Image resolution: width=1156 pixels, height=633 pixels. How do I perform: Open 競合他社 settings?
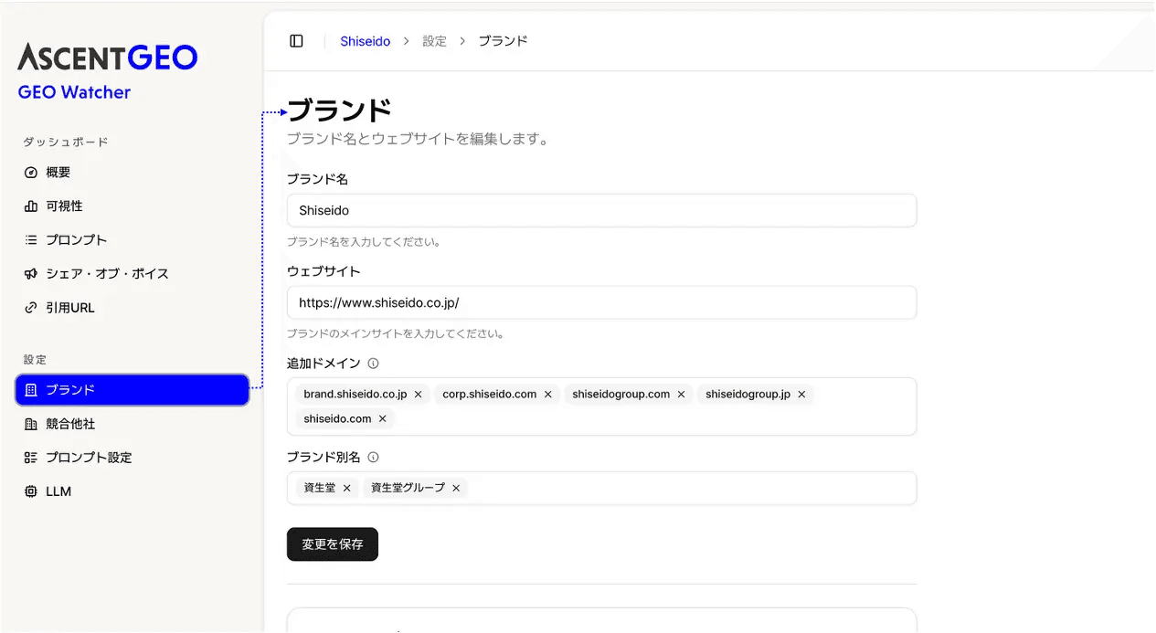[133, 424]
